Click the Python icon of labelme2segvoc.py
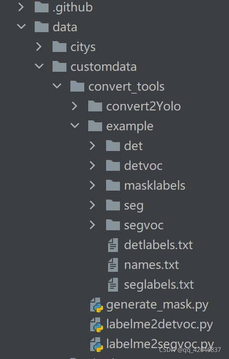229x359 pixels. (97, 345)
